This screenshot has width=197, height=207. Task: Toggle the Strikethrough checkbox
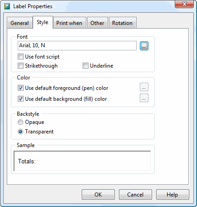(x=20, y=66)
